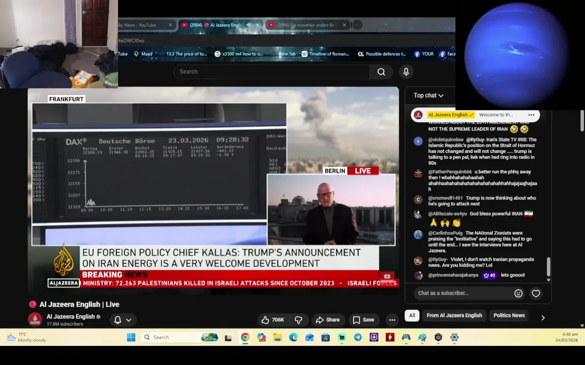The height and width of the screenshot is (365, 585).
Task: Open Microsoft Edge from the taskbar
Action: click(x=293, y=338)
